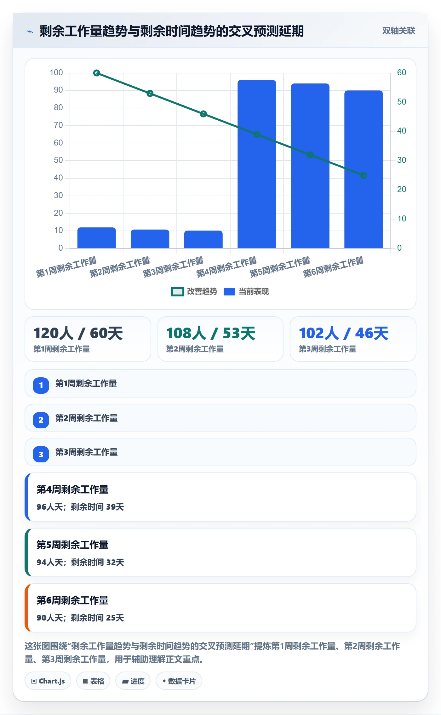Click the 120人 / 60天 stat value
This screenshot has height=715, width=441.
click(78, 333)
